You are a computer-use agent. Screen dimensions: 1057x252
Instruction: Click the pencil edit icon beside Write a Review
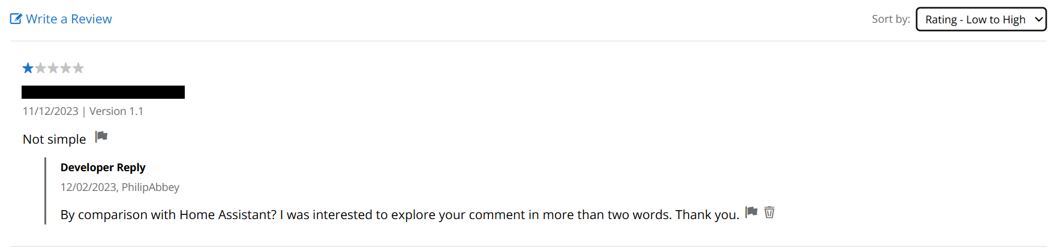pos(16,19)
